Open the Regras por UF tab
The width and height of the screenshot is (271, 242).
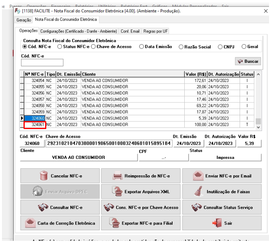(155, 31)
